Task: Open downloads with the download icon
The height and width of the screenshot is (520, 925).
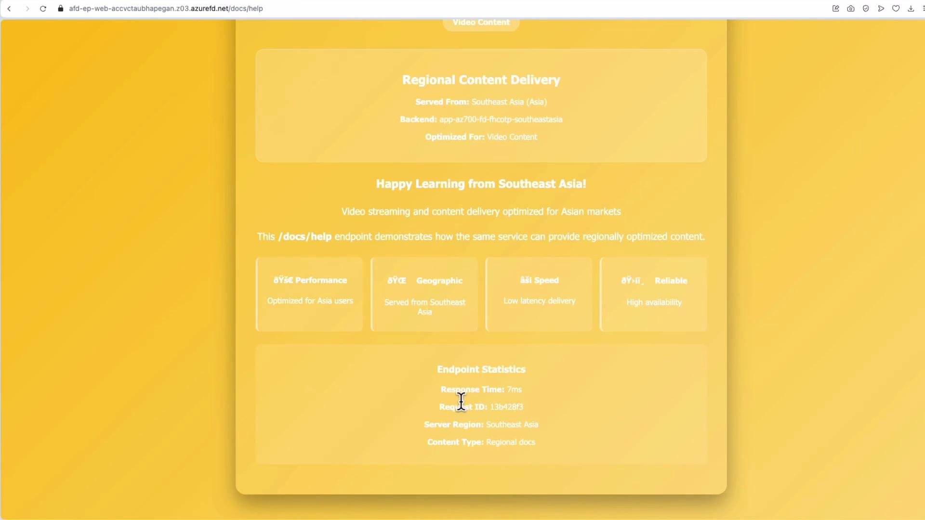Action: pyautogui.click(x=911, y=9)
